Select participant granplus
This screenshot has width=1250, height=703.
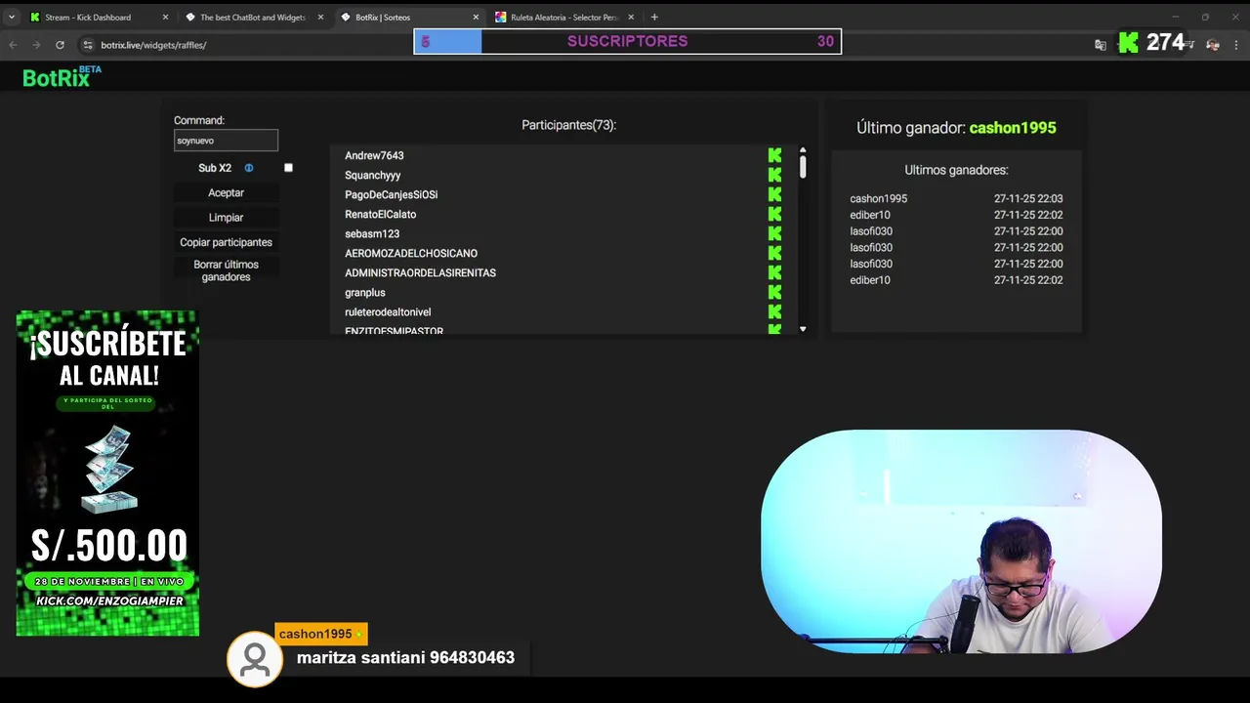coord(365,292)
